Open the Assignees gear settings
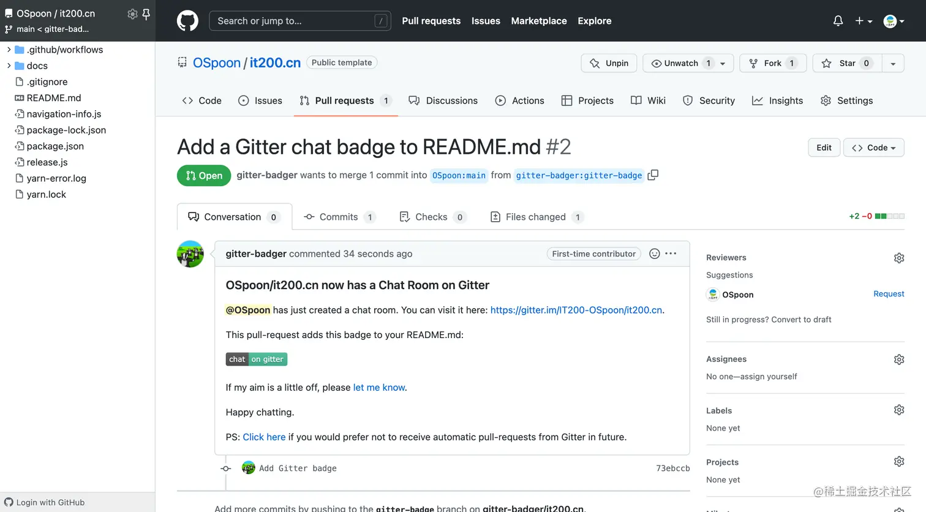The width and height of the screenshot is (926, 512). tap(898, 360)
